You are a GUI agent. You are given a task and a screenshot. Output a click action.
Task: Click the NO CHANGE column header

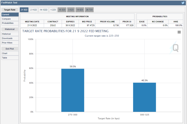158,22
